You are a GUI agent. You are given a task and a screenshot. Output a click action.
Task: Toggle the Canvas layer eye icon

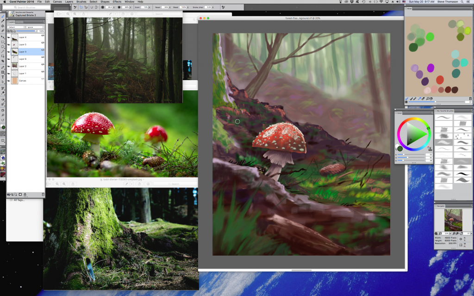click(x=9, y=81)
